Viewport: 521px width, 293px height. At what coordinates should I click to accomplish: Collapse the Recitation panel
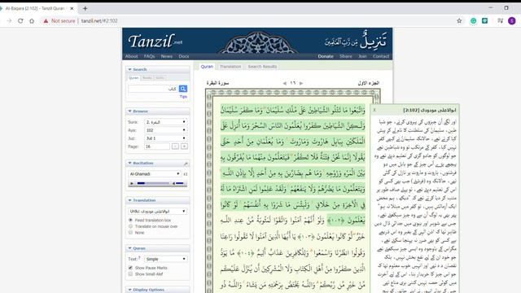[130, 163]
